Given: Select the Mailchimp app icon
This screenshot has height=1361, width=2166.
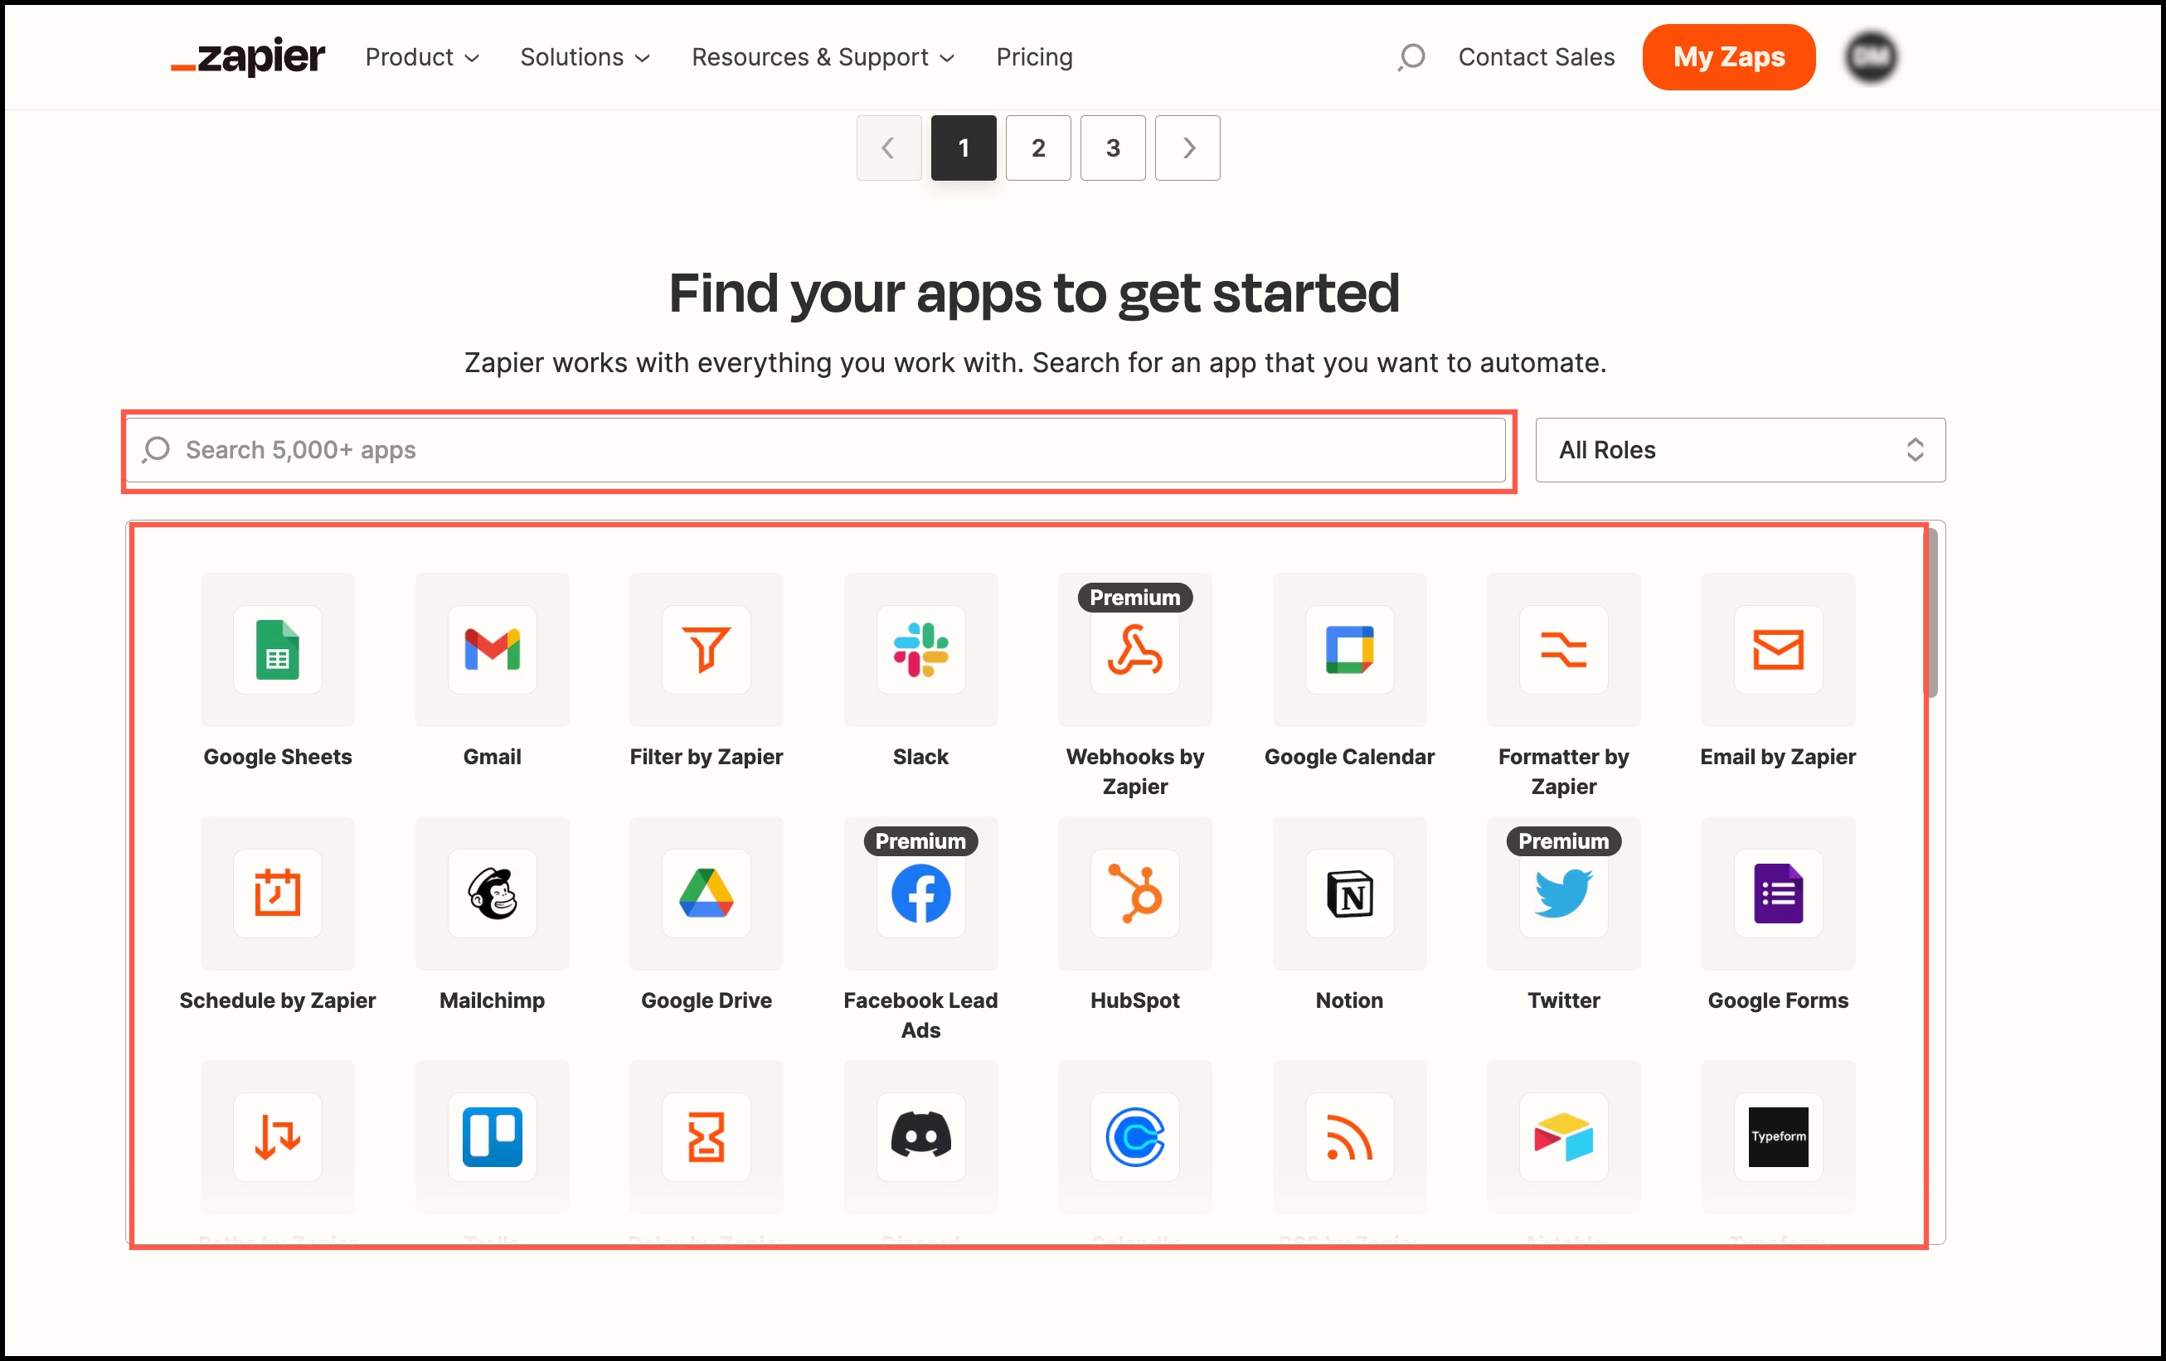Looking at the screenshot, I should pyautogui.click(x=492, y=893).
